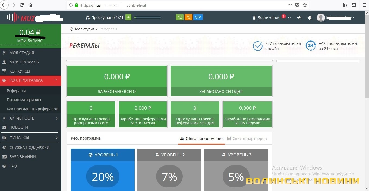The width and height of the screenshot is (369, 191).
Task: Expand the Активность sidebar section
Action: [30, 118]
